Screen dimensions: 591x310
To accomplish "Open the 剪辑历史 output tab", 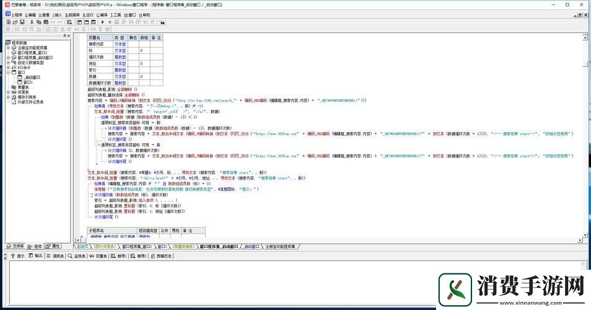I will click(161, 255).
